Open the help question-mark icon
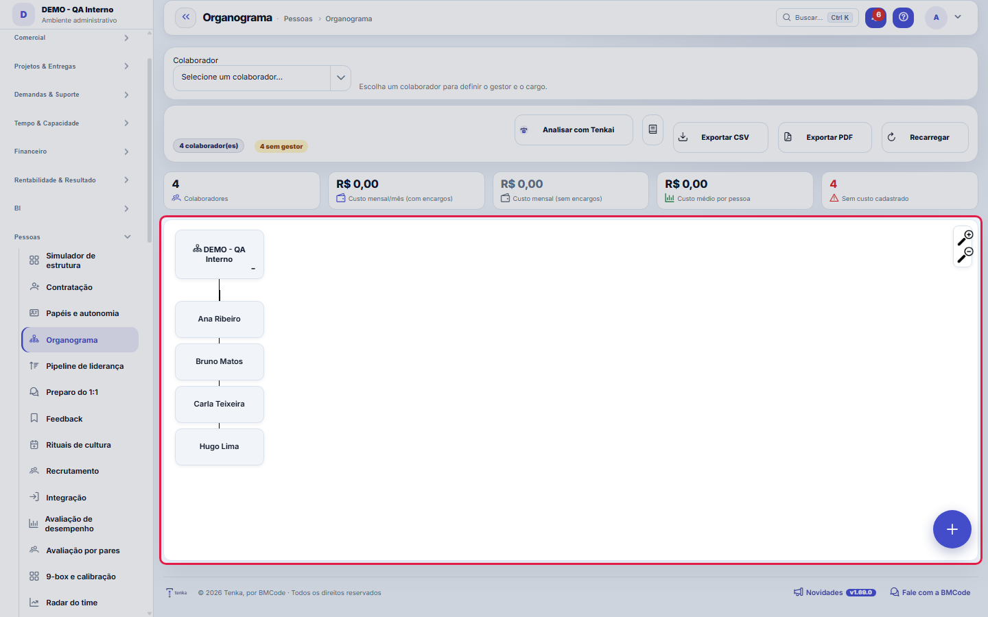This screenshot has height=617, width=988. pos(904,18)
